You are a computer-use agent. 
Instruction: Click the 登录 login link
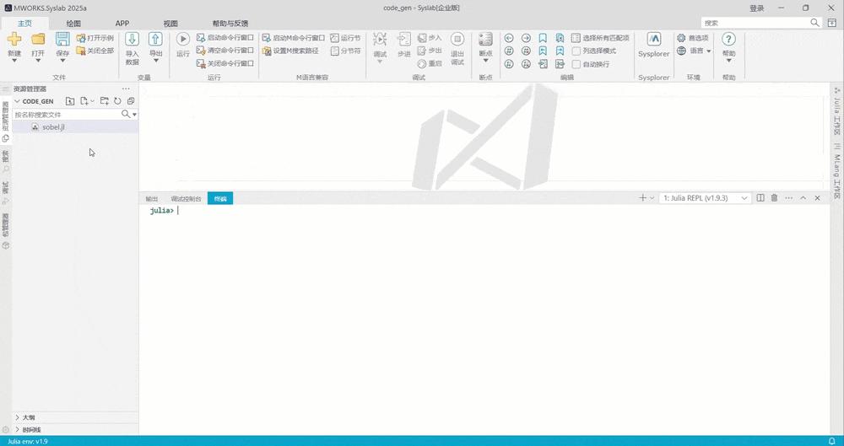point(757,8)
